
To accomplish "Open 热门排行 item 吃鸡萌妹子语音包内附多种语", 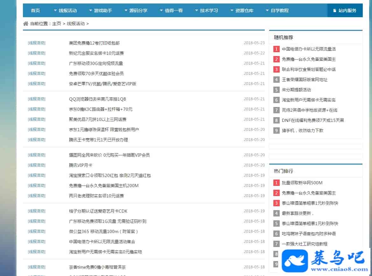I will coord(309,234).
